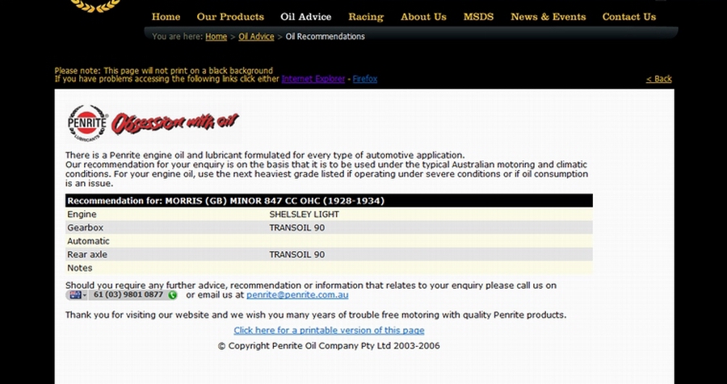Click the phone number 61 (03) 9801 0877
The width and height of the screenshot is (727, 384).
pyautogui.click(x=128, y=294)
